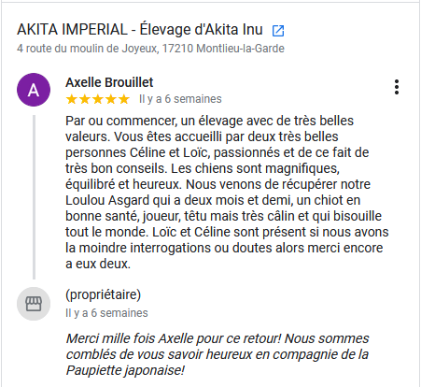Click the owner reply starting 'Merci mille fois Axelle'
Viewport: 421px width, 387px height.
point(218,338)
